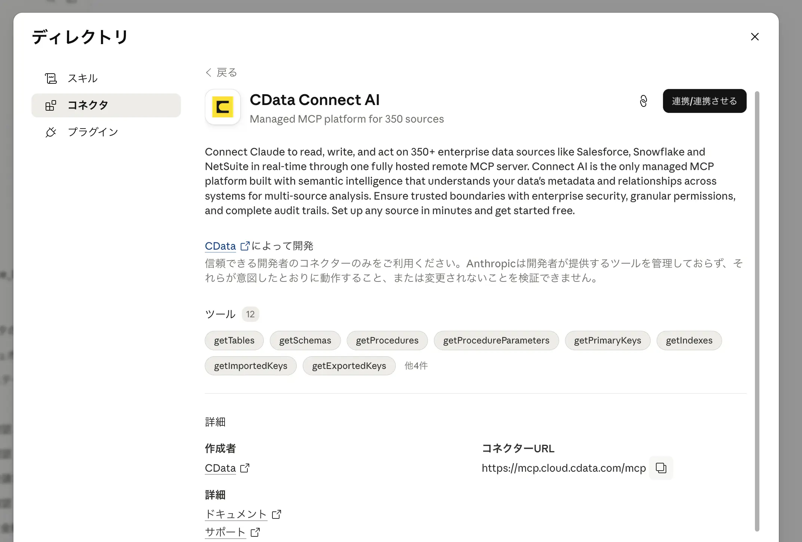This screenshot has width=802, height=542.
Task: Open the CData developer link above the warning
Action: pos(220,246)
